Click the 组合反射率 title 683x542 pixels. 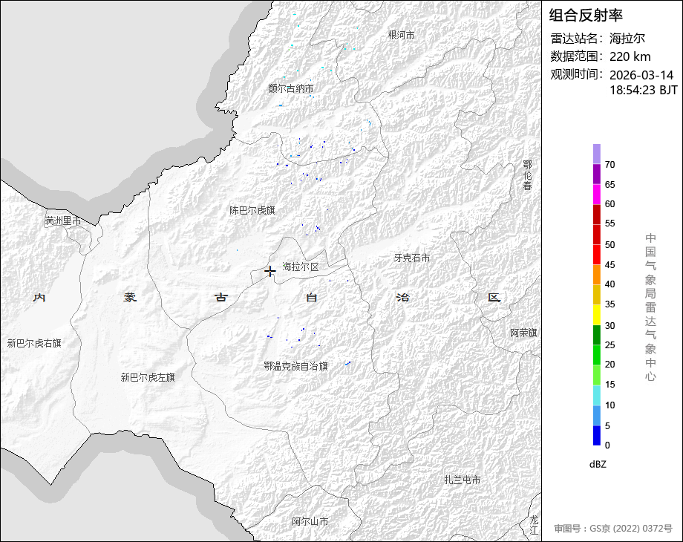pos(586,16)
